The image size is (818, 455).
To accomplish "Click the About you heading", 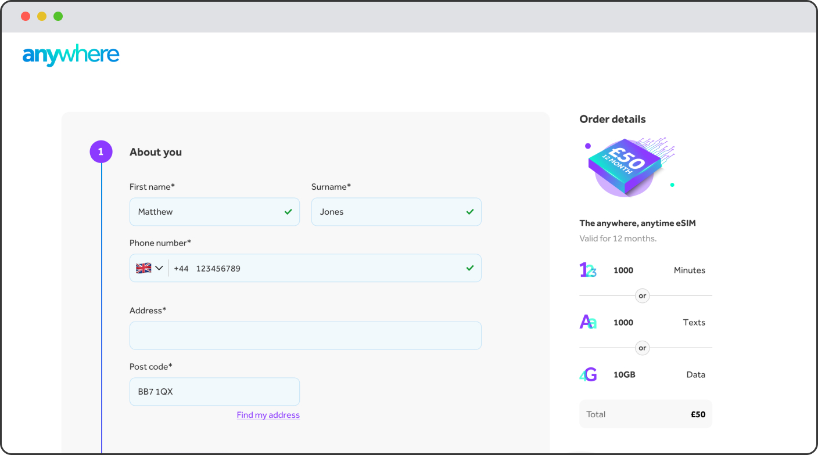I will tap(156, 152).
